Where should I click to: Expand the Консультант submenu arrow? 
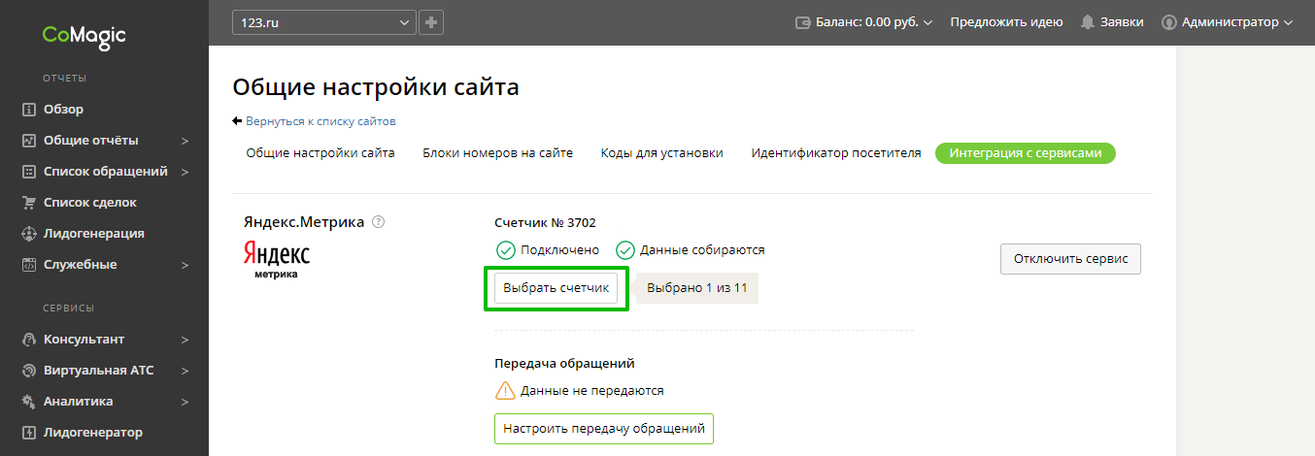[185, 340]
